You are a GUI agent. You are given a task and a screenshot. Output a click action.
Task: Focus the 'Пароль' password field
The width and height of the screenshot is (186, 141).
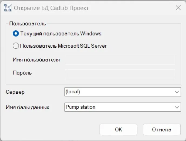(120, 74)
